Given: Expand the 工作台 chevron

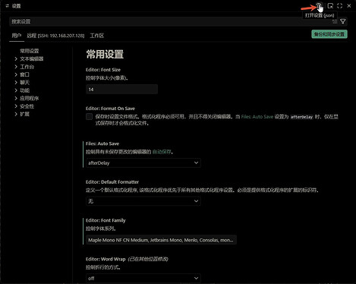Looking at the screenshot, I should 16,67.
